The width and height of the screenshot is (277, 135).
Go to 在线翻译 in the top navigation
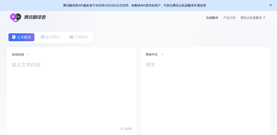[212, 18]
